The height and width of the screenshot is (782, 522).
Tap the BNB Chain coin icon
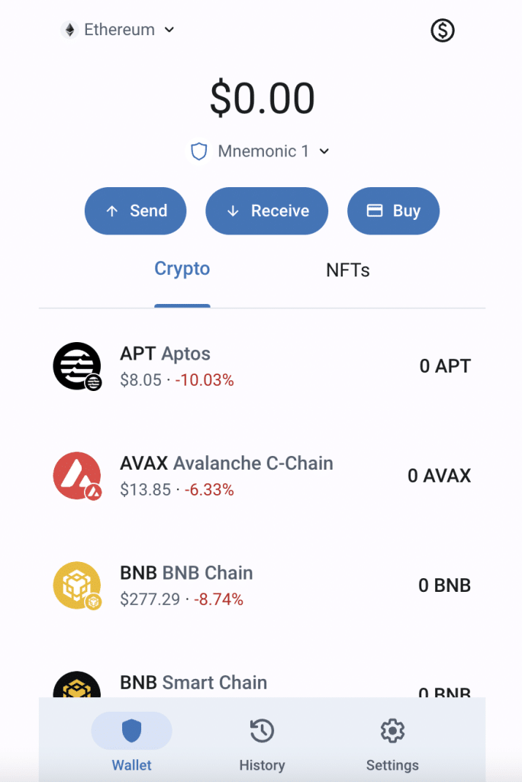click(76, 585)
